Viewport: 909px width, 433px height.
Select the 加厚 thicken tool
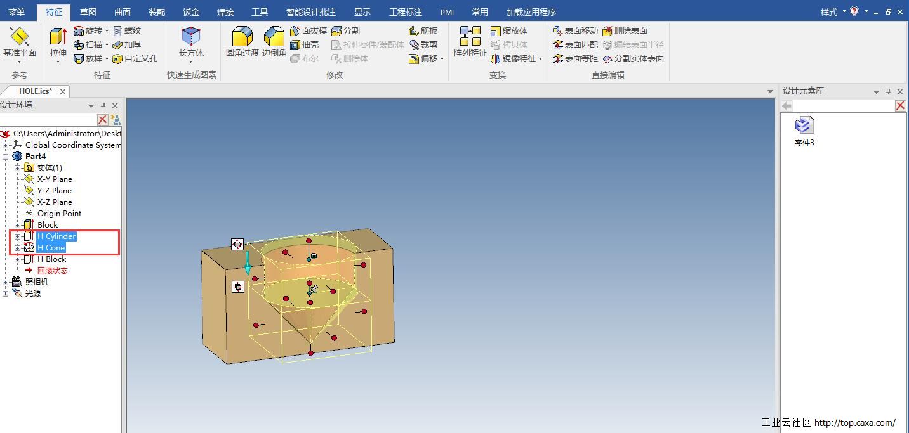click(x=127, y=44)
